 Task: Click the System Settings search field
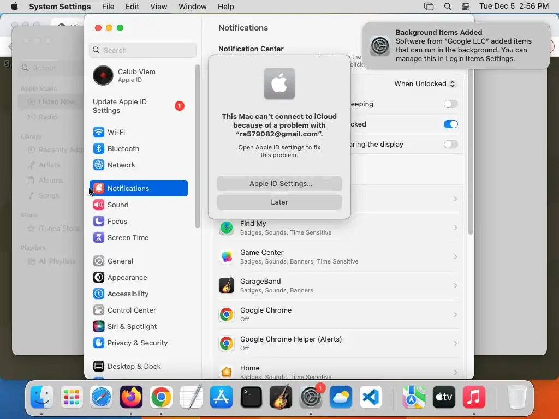142,50
